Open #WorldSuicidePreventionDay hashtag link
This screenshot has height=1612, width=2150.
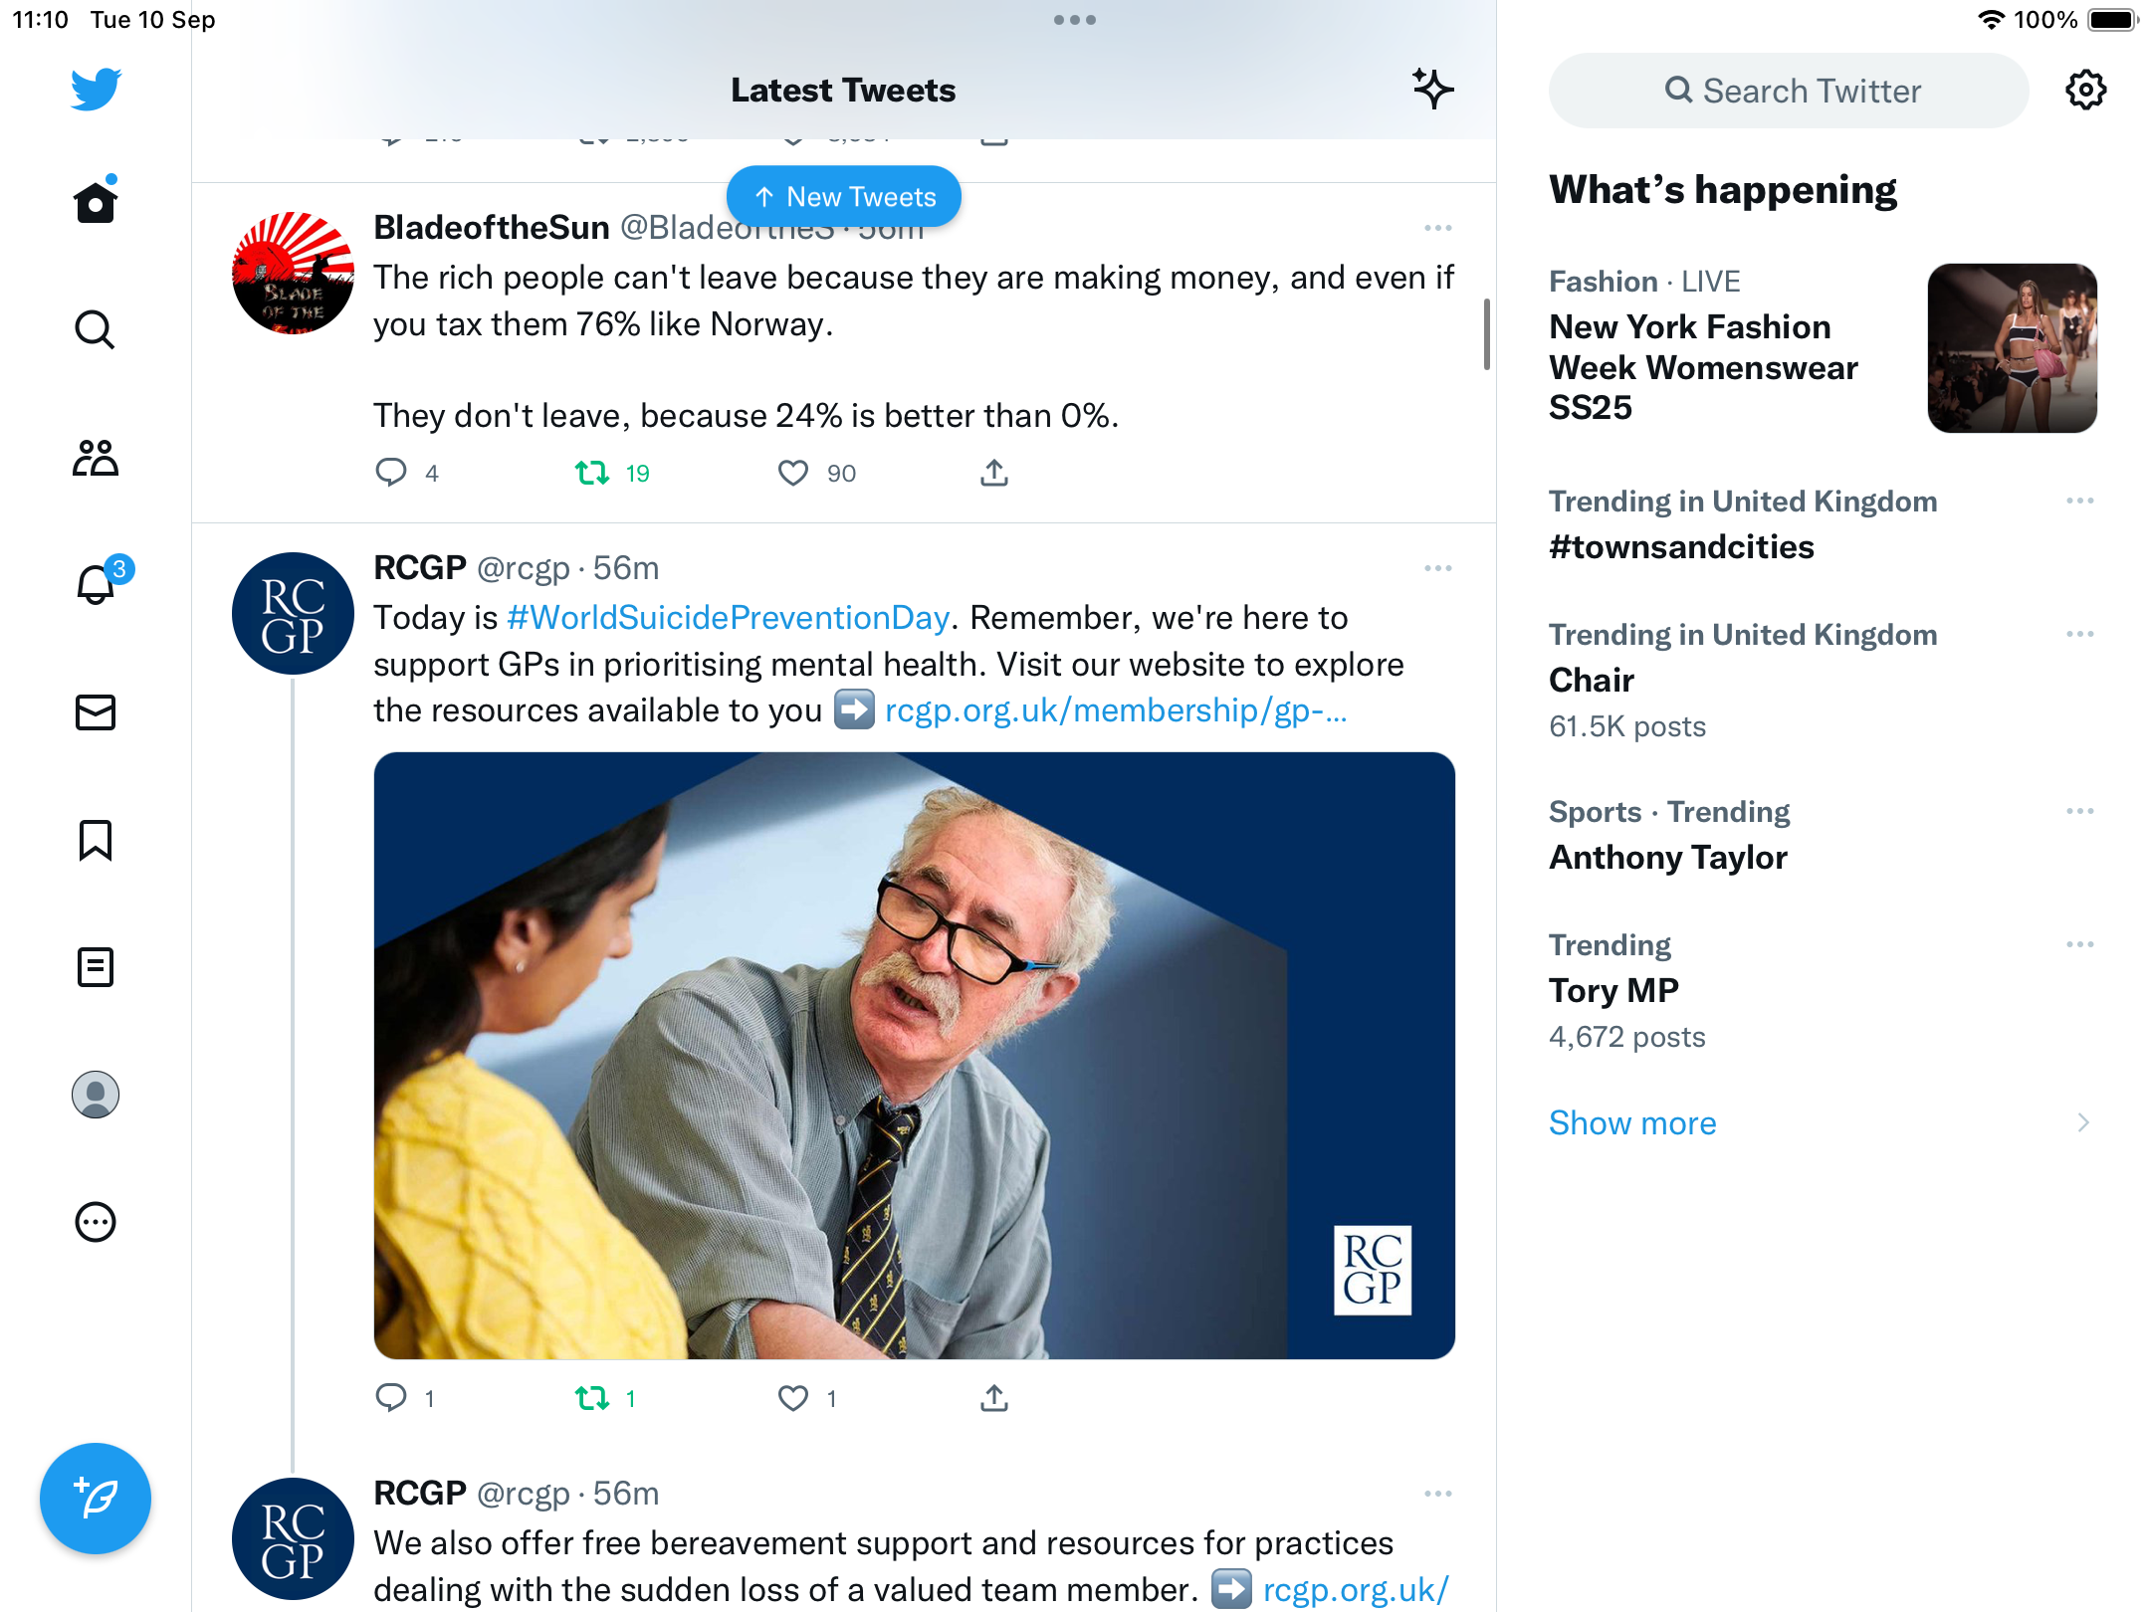[728, 617]
